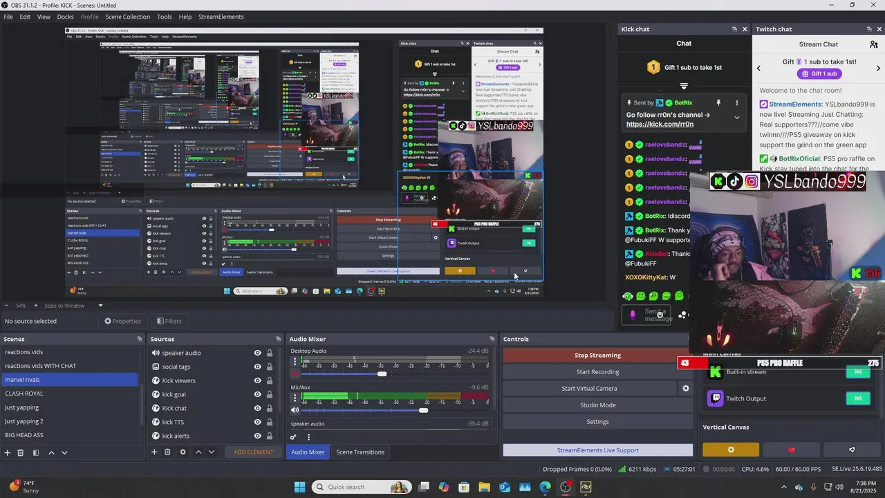885x498 pixels.
Task: Add a new scene with plus icon
Action: point(8,452)
